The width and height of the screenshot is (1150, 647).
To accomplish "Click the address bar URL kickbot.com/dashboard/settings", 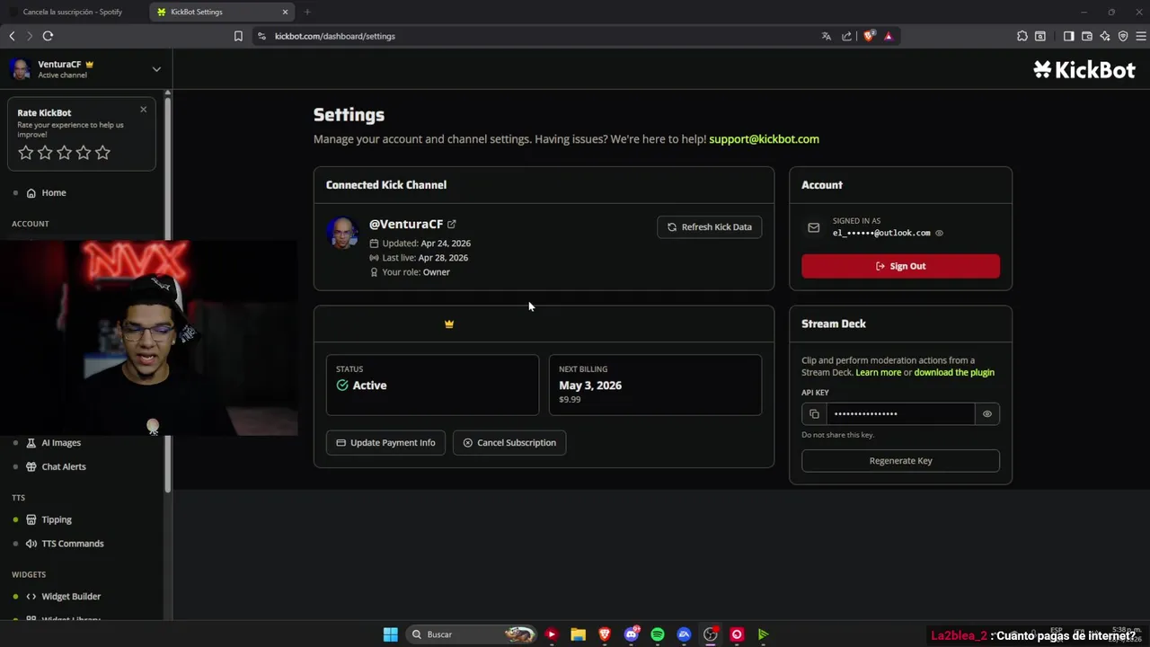I will tap(335, 36).
